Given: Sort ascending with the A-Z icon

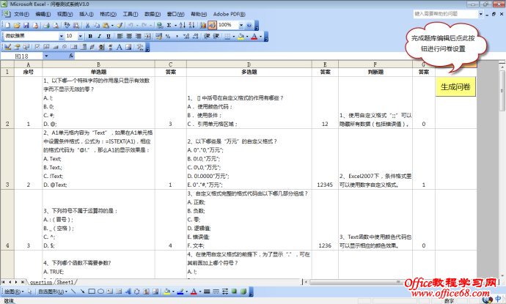Looking at the screenshot, I should point(183,25).
